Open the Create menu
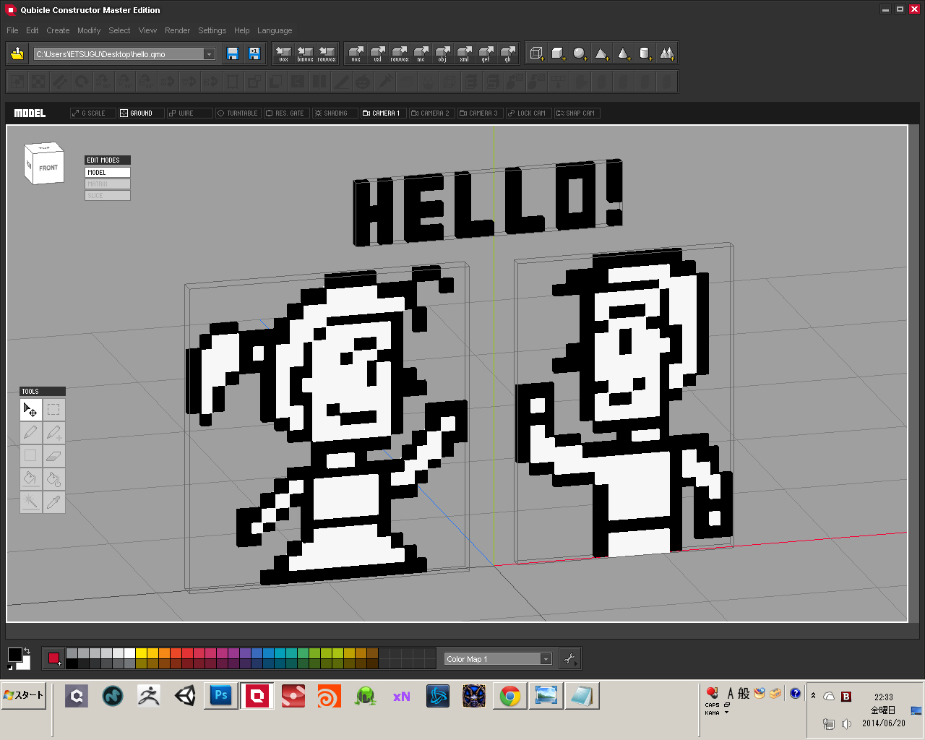This screenshot has width=925, height=740. (58, 30)
